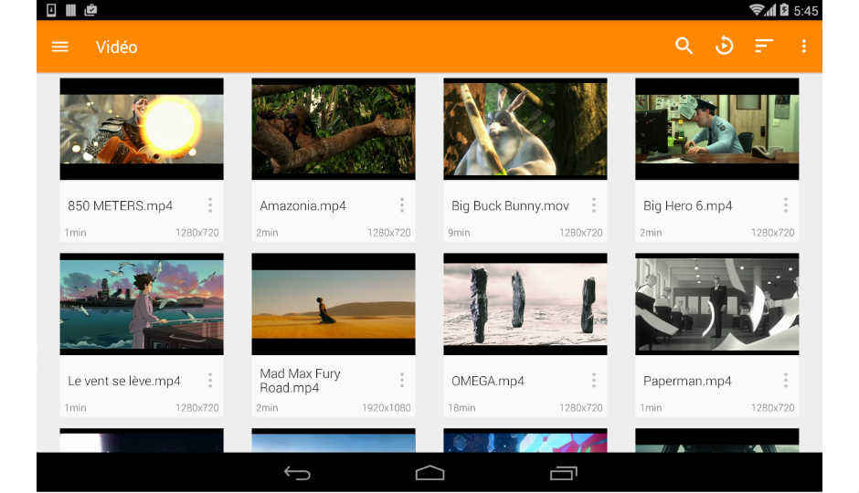Play the Mad Max desert thumbnail
Screen dimensions: 859x493
[334, 304]
